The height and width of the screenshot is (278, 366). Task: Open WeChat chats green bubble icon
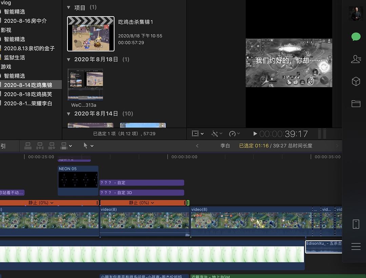pyautogui.click(x=356, y=37)
